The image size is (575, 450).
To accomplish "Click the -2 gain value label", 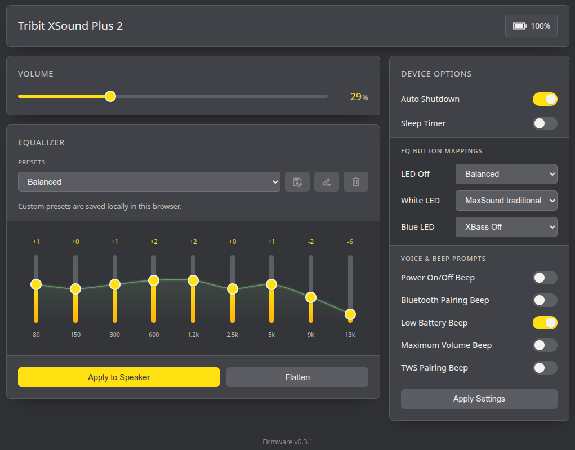I will (311, 242).
